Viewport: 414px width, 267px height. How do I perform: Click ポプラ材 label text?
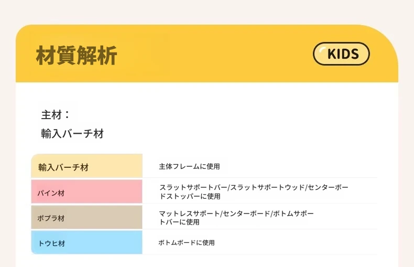click(x=51, y=218)
